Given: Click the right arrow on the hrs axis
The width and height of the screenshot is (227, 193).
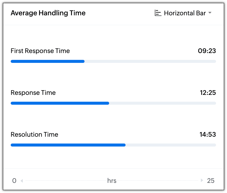Looking at the screenshot, I should coord(202,180).
